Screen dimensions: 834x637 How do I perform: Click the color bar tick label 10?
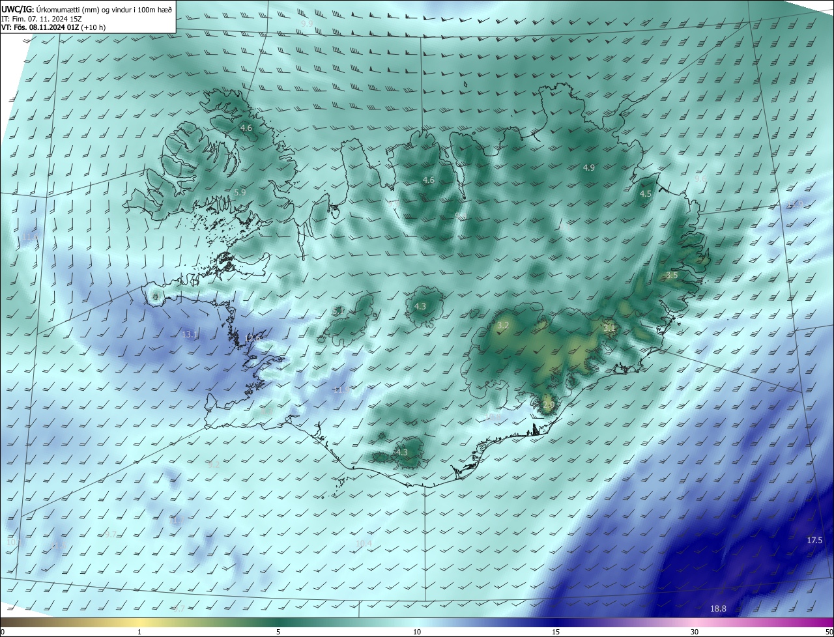417,632
